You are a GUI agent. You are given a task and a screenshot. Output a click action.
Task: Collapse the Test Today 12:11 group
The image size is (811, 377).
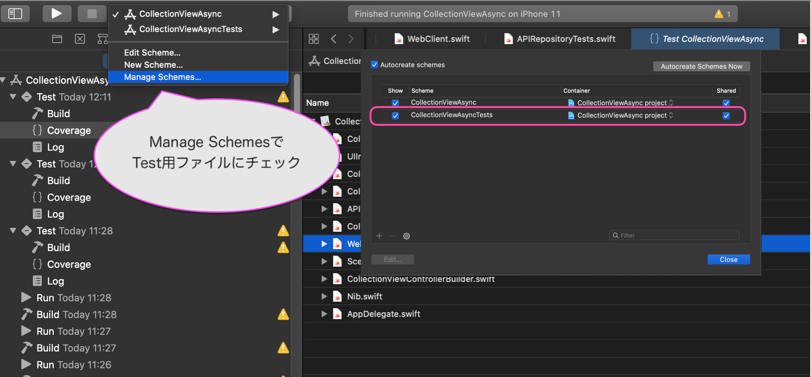point(13,97)
